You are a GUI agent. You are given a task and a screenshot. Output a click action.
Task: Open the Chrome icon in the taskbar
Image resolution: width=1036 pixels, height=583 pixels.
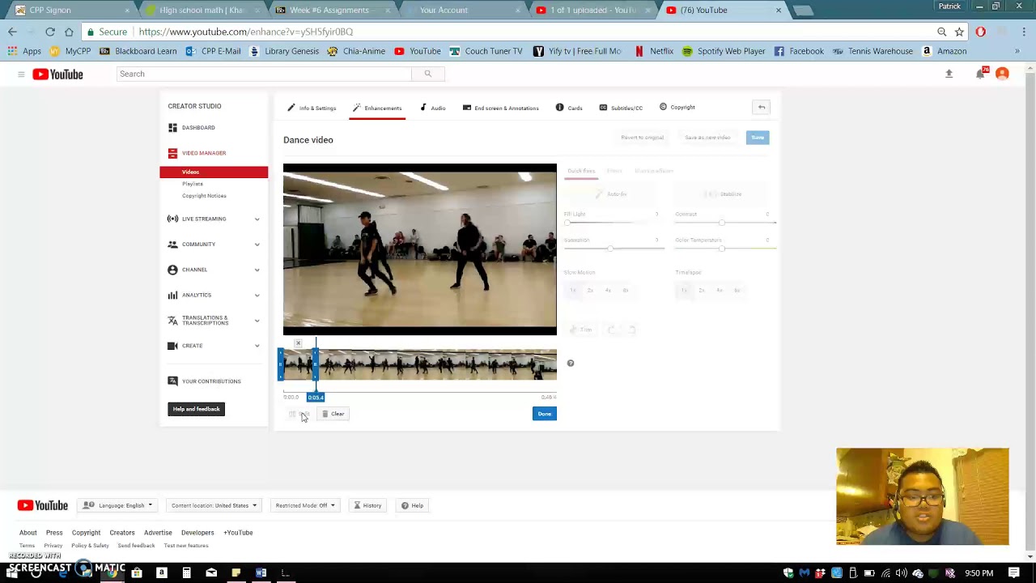[112, 572]
